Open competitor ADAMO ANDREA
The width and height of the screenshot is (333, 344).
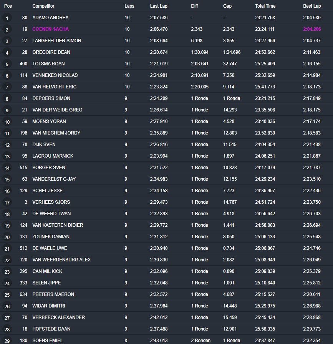click(50, 18)
